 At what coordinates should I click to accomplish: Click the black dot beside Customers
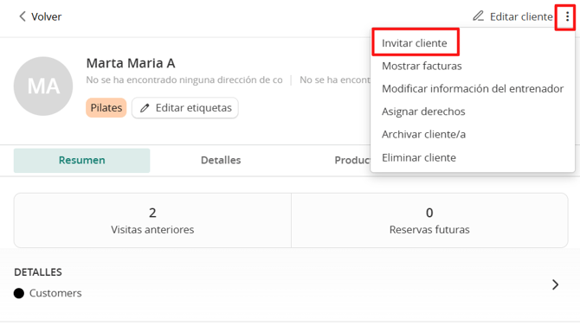[x=19, y=293]
